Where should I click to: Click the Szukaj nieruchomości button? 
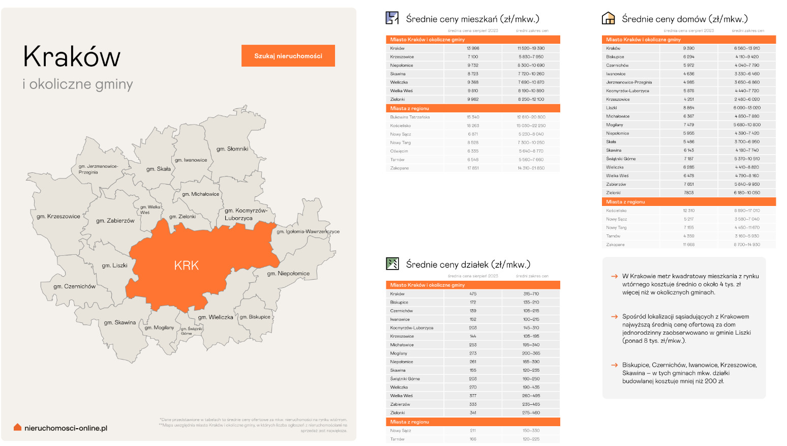click(x=288, y=56)
